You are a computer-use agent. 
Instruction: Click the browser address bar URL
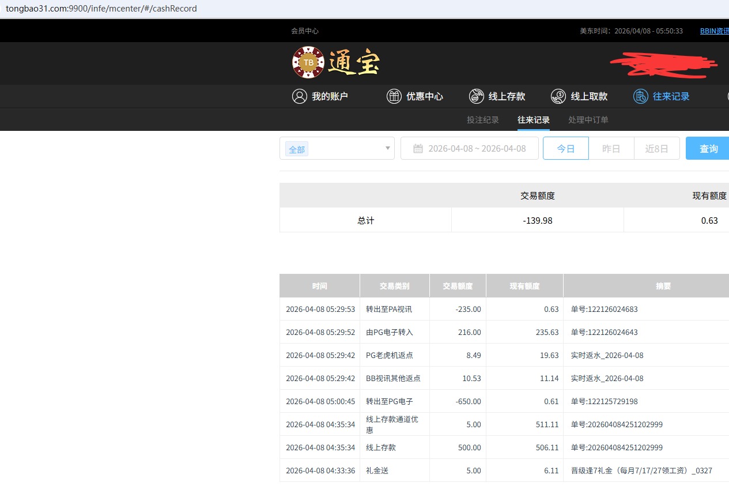pos(101,9)
